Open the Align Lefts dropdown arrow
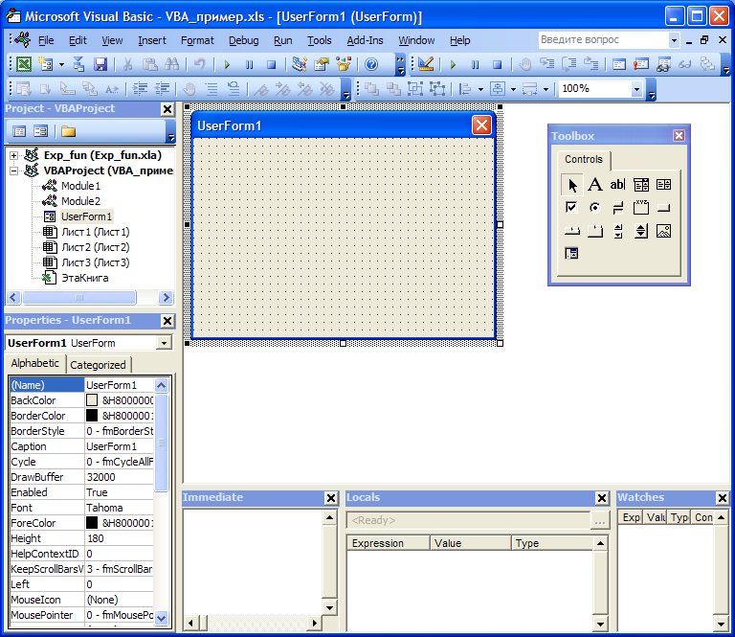 480,89
